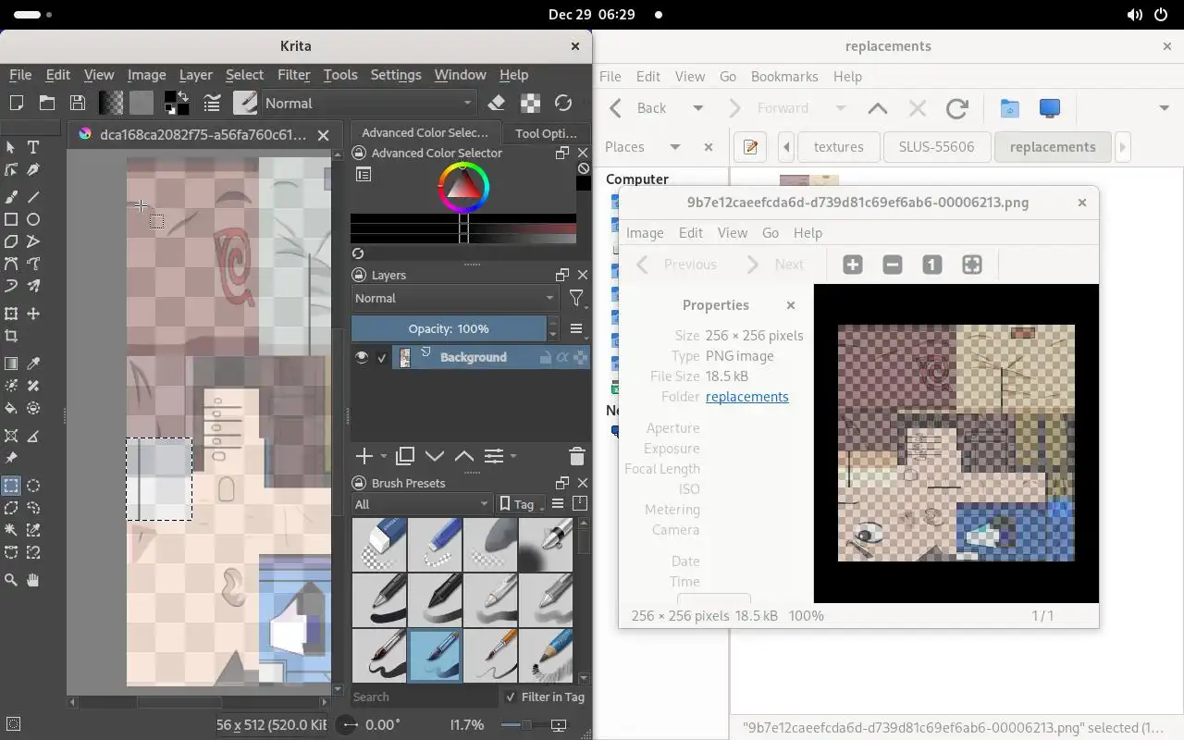The width and height of the screenshot is (1184, 740).
Task: Reload the file manager folder
Action: [957, 108]
